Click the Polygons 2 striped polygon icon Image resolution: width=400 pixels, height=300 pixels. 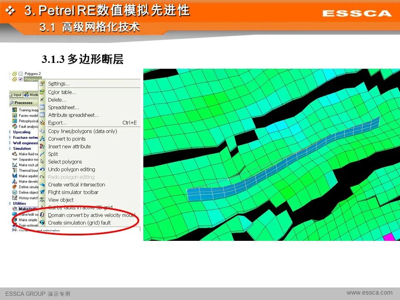pyautogui.click(x=15, y=74)
